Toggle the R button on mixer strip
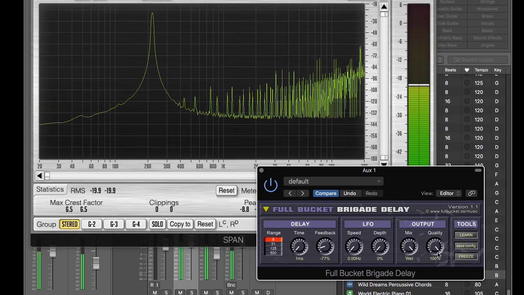Viewport: 524px width, 295px height. (x=152, y=285)
